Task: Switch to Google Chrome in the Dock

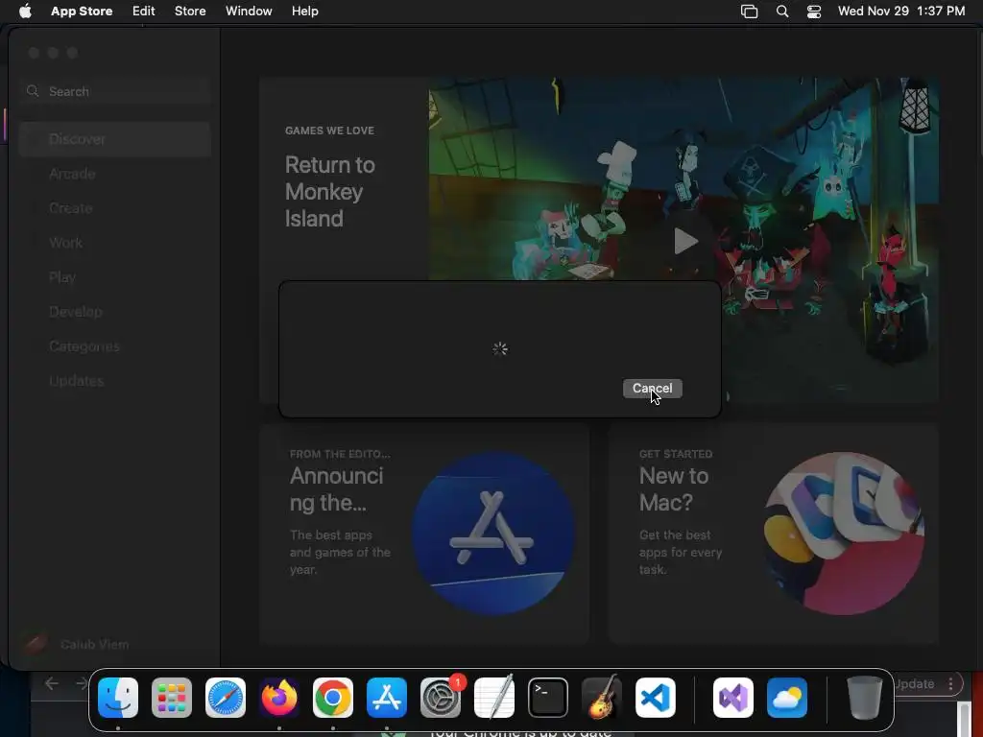Action: 333,698
